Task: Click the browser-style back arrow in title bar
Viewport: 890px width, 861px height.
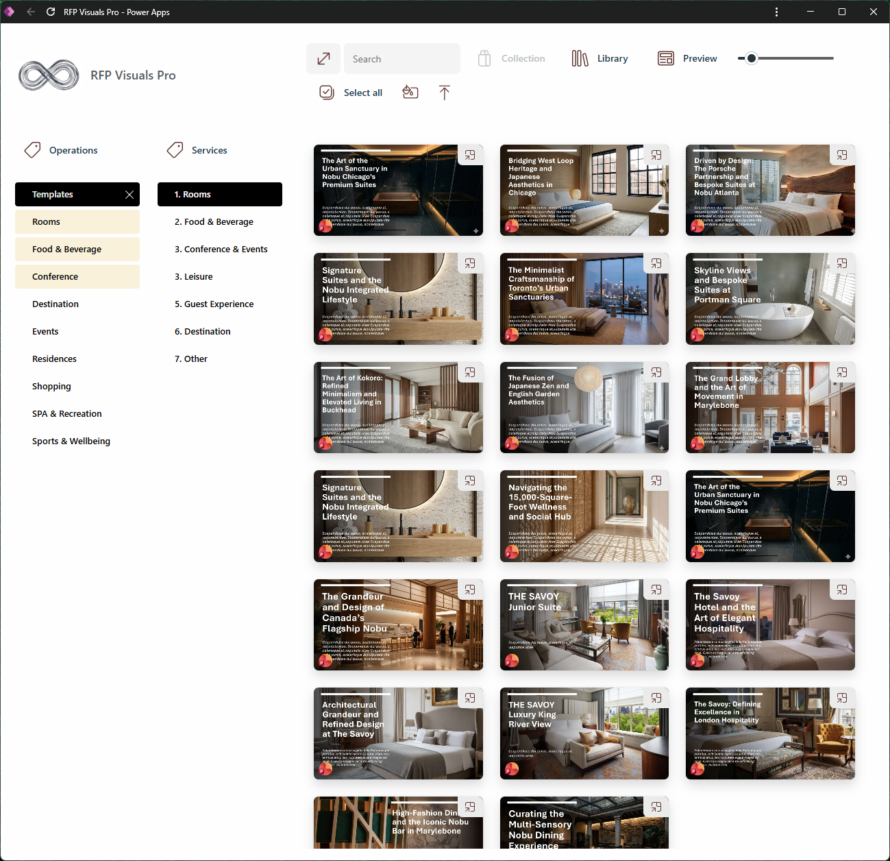Action: (31, 12)
